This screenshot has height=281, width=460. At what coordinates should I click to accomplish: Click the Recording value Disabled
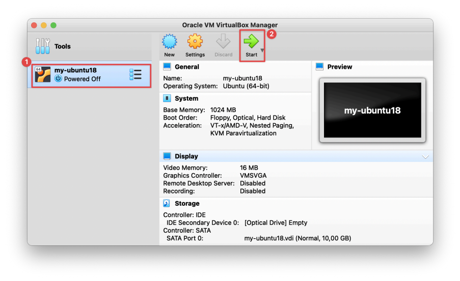pos(253,191)
